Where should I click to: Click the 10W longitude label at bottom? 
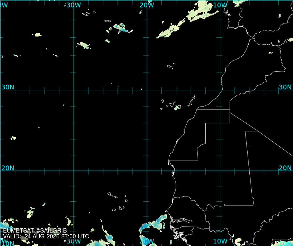coord(220,241)
